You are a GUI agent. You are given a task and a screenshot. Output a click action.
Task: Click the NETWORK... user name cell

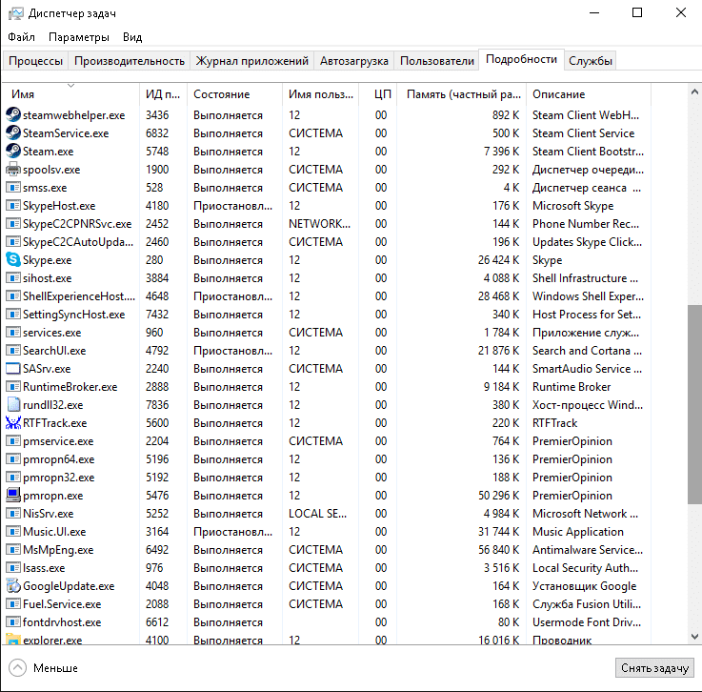319,223
